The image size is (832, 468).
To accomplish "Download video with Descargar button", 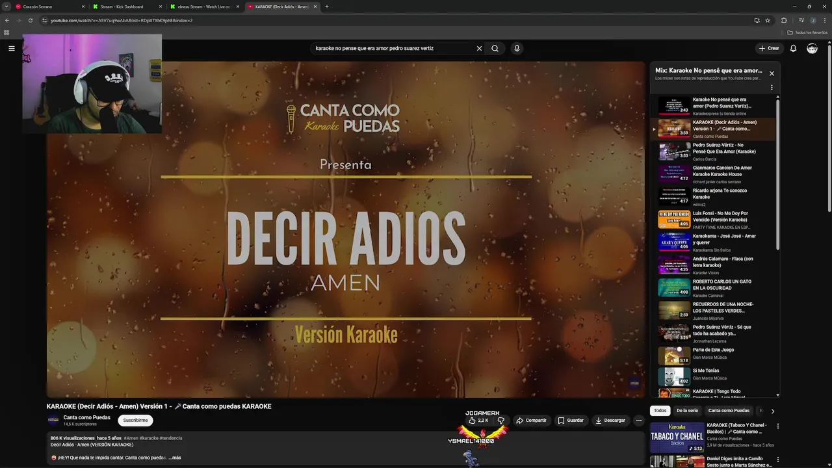I will pos(610,421).
